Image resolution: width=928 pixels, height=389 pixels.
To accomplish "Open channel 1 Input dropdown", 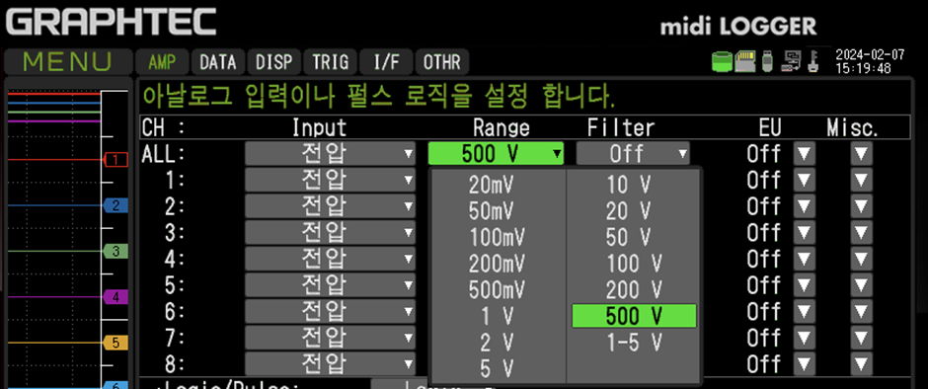I will 331,180.
